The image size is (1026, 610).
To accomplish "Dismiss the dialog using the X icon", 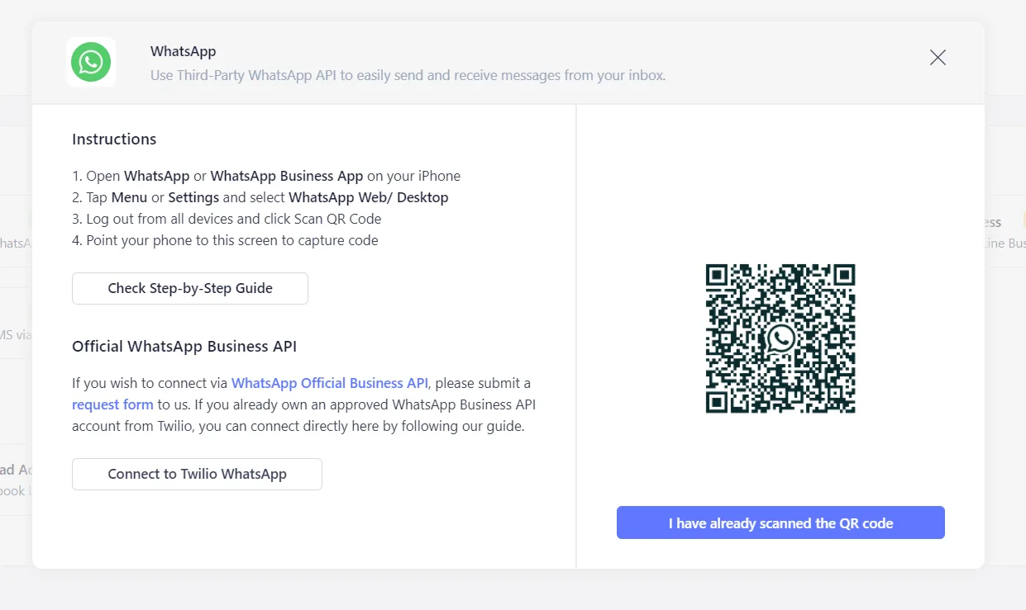I will click(x=937, y=57).
